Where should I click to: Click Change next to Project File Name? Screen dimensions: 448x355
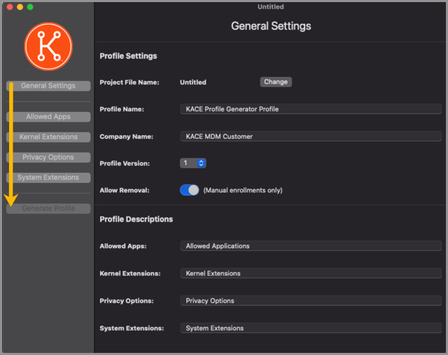click(x=276, y=82)
